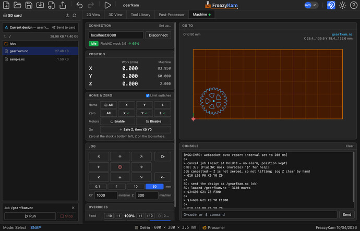Increase feed override by +10

click(149, 216)
